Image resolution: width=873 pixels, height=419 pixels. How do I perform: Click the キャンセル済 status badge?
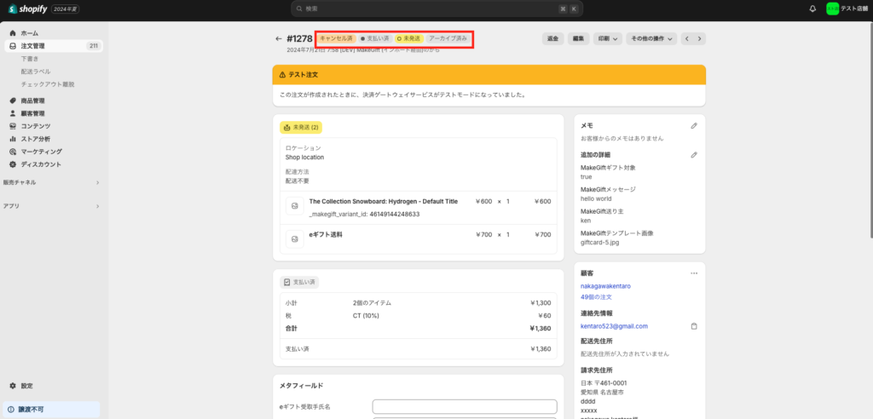[x=336, y=38]
